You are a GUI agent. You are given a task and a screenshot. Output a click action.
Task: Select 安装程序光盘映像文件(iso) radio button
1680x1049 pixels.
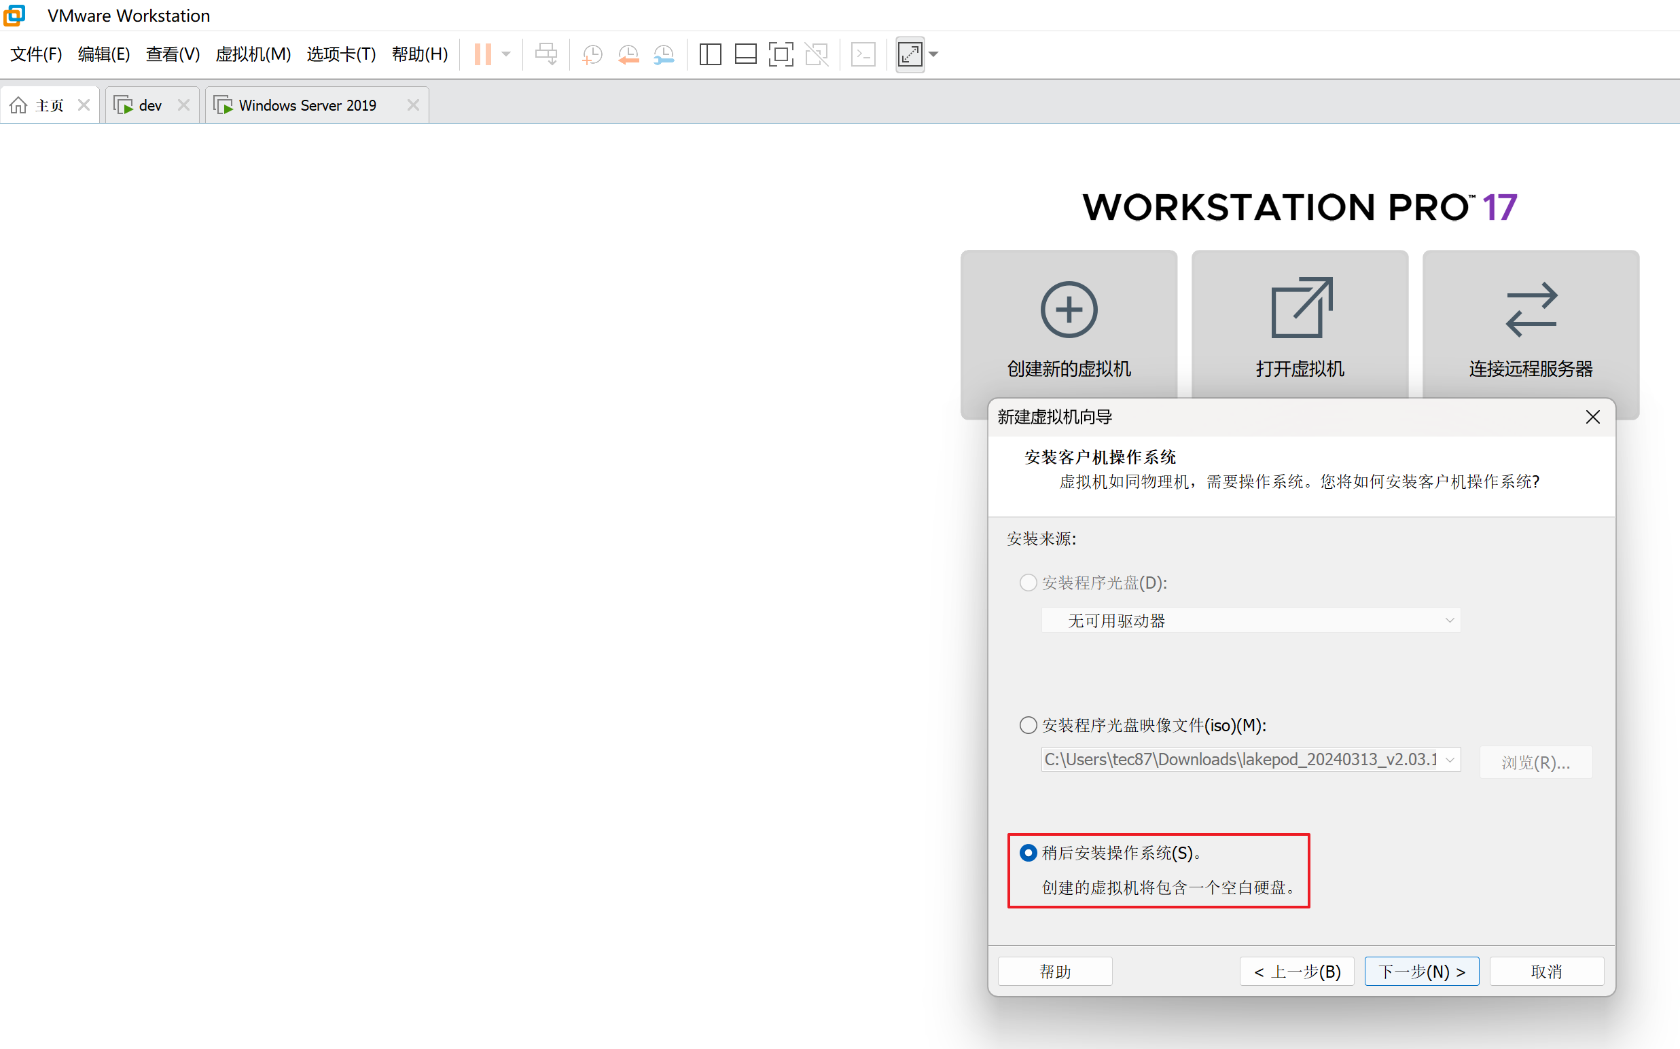(1028, 725)
